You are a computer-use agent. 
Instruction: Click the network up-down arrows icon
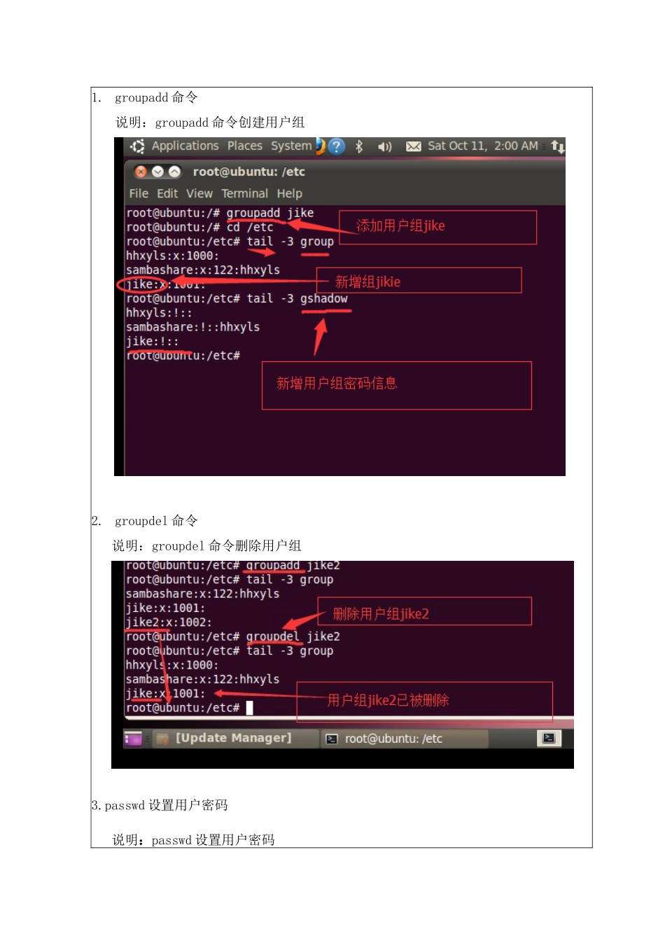[x=557, y=146]
